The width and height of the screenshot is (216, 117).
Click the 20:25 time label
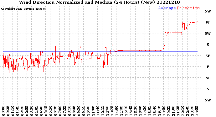click(168, 111)
